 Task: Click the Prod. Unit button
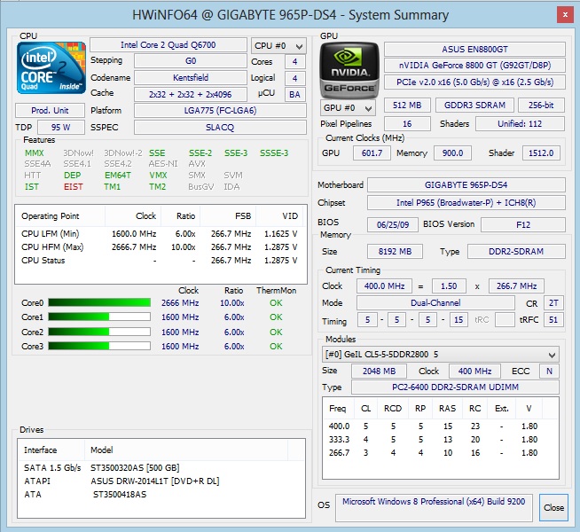coord(50,111)
